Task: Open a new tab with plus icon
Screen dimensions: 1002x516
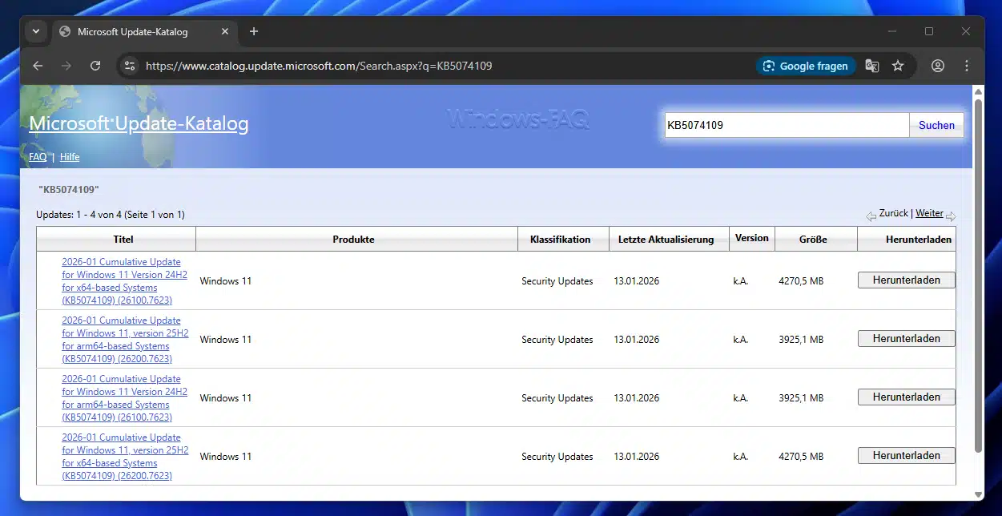Action: (x=254, y=31)
